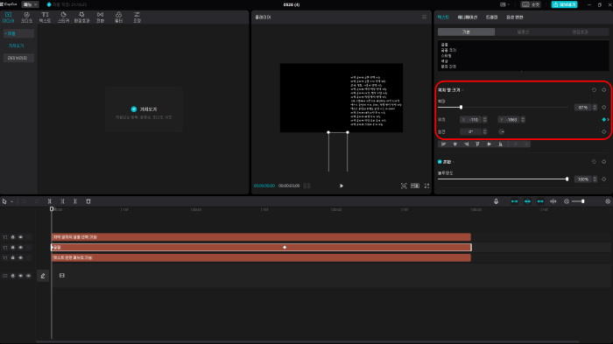Open the Audio (오디오) panel

click(x=26, y=18)
